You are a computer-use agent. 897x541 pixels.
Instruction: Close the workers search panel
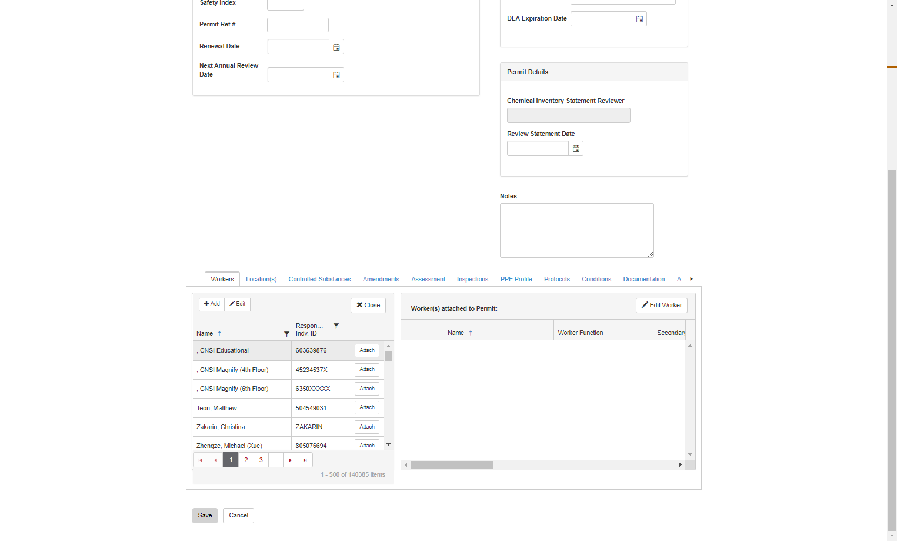point(368,306)
